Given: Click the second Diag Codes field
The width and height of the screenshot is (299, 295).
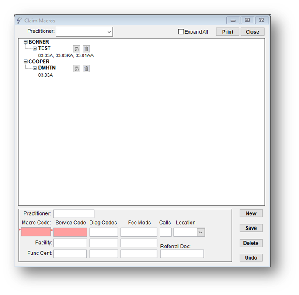Looking at the screenshot, I should click(104, 243).
